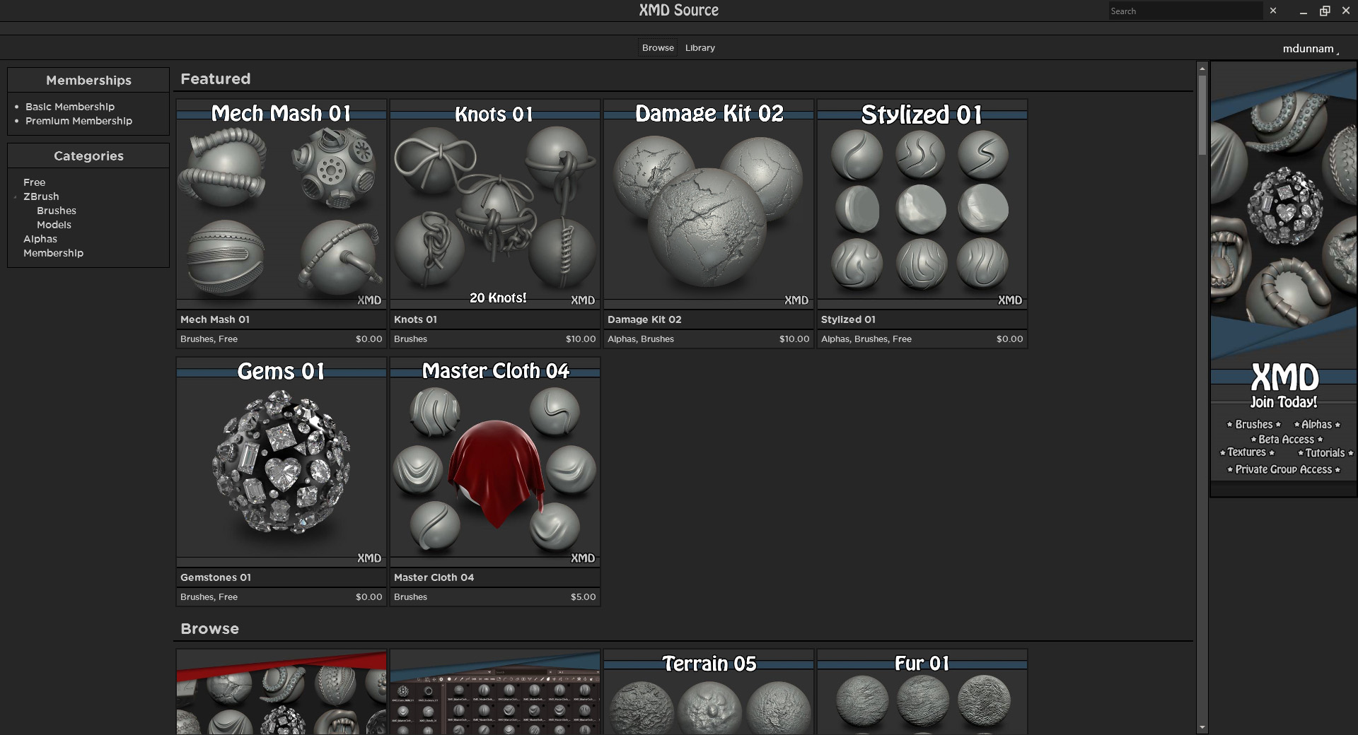Click the vertical scrollbar thumb
The height and width of the screenshot is (735, 1358).
click(x=1202, y=115)
